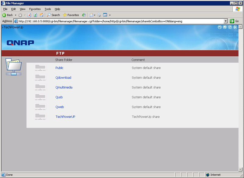Expand the address bar dropdown
This screenshot has height=178, width=244.
(x=226, y=21)
